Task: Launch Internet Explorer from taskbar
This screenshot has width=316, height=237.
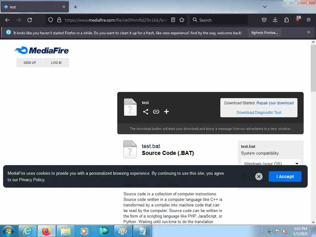Action: 27,231
